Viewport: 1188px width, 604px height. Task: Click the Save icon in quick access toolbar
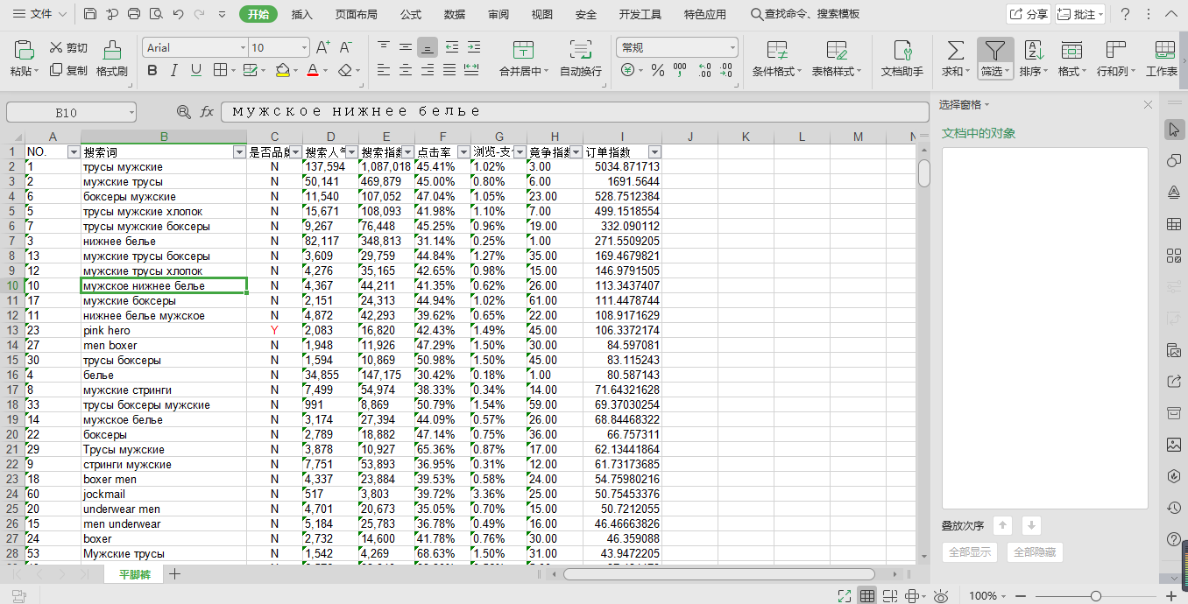91,14
